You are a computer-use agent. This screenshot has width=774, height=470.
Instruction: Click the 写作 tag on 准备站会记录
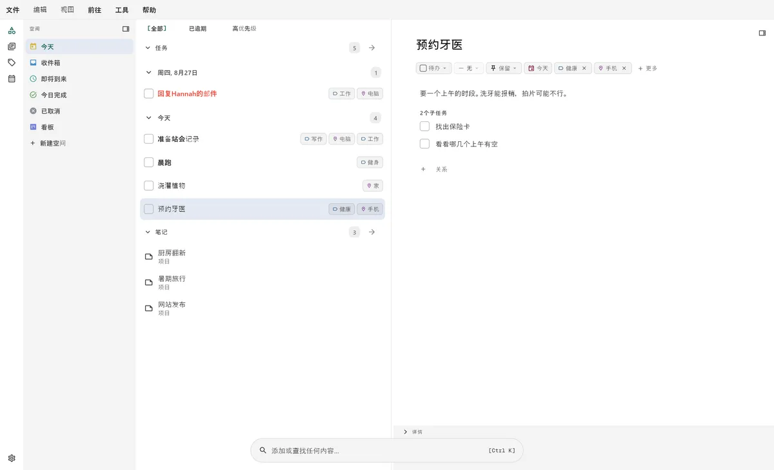(x=313, y=139)
